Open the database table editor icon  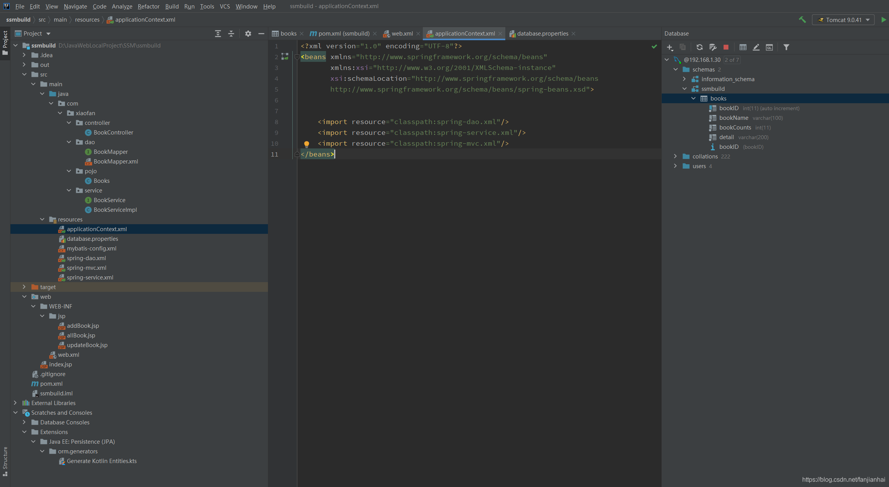click(x=743, y=47)
